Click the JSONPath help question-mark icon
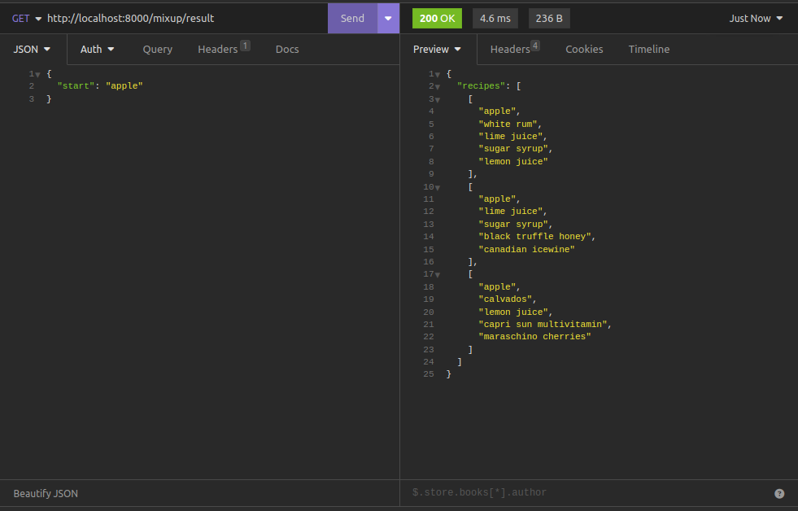798x511 pixels. 779,493
